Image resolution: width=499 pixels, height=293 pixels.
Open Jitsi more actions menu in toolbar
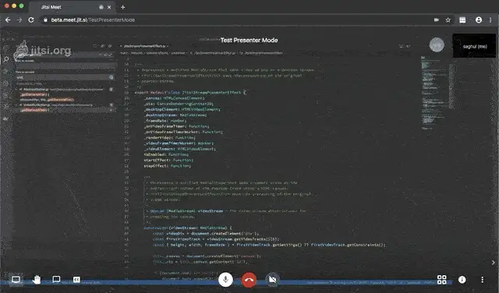pos(483,280)
